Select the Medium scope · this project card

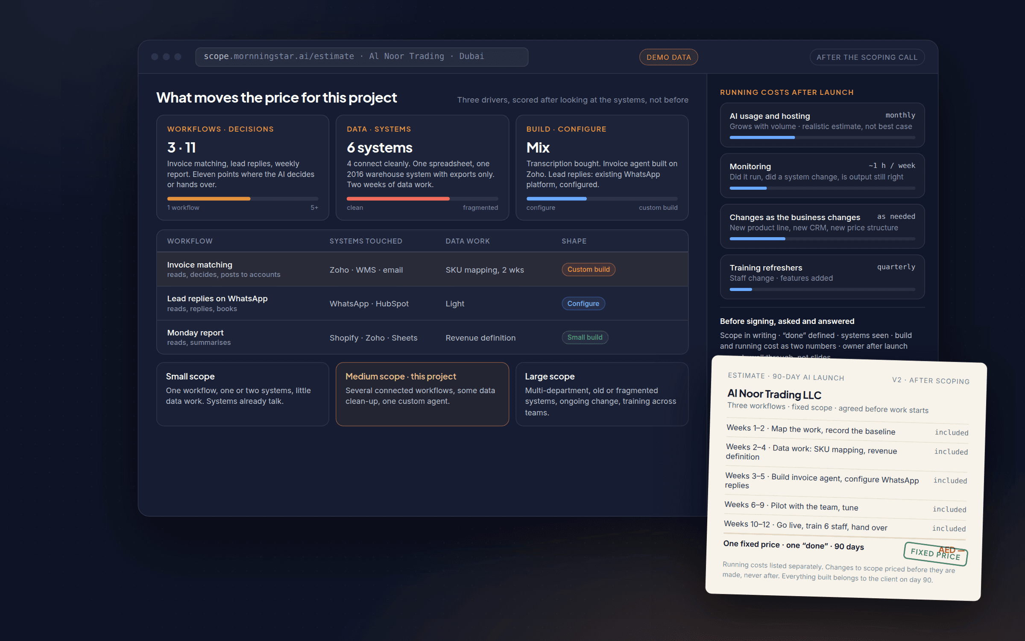(422, 394)
